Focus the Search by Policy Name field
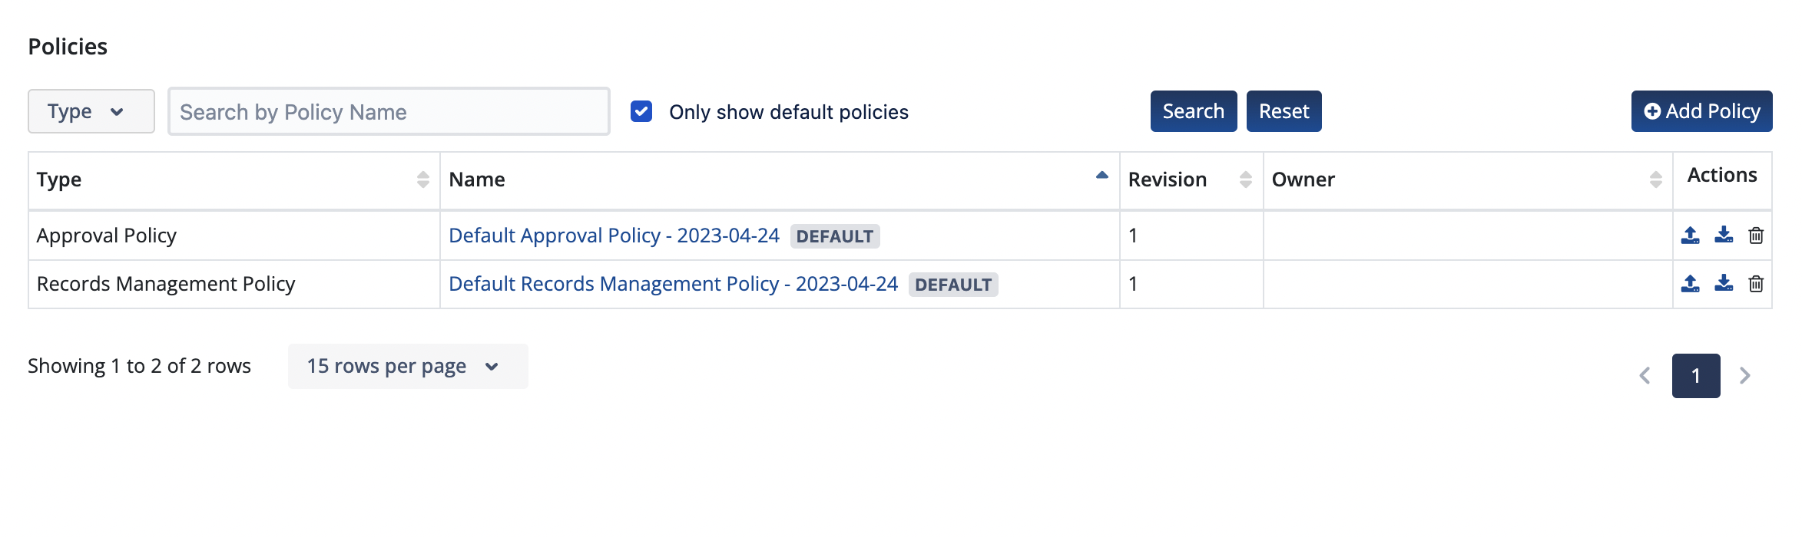Image resolution: width=1802 pixels, height=537 pixels. 389,112
